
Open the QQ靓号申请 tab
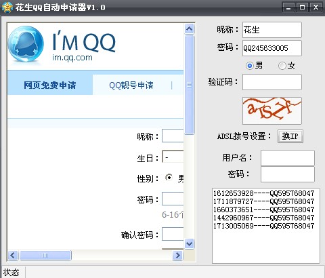(x=131, y=85)
